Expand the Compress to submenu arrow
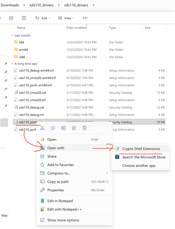This screenshot has width=175, height=229. pyautogui.click(x=107, y=173)
